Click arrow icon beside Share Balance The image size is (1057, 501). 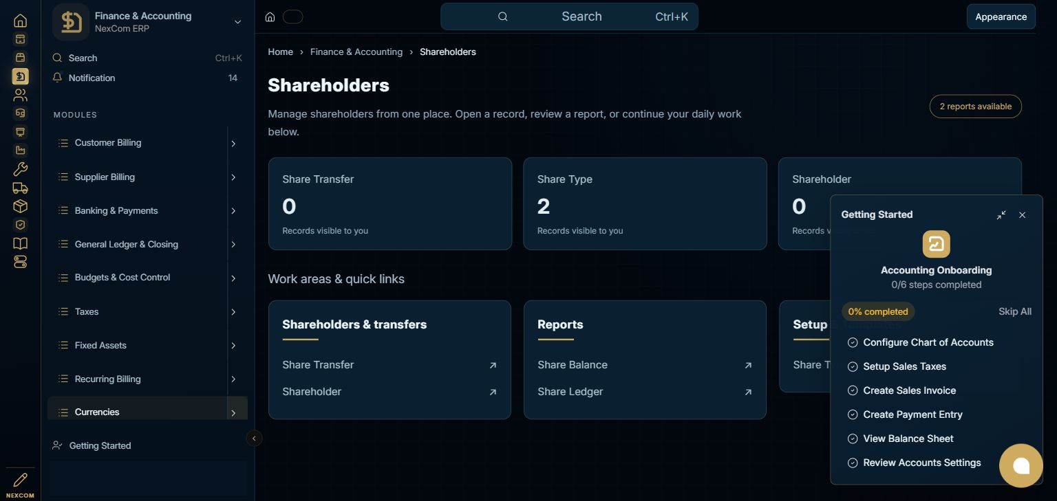(x=748, y=366)
